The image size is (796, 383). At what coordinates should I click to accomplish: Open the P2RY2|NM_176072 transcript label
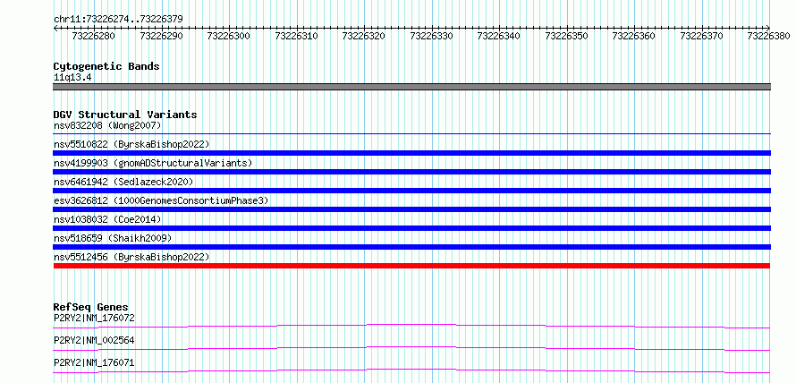[x=94, y=318]
